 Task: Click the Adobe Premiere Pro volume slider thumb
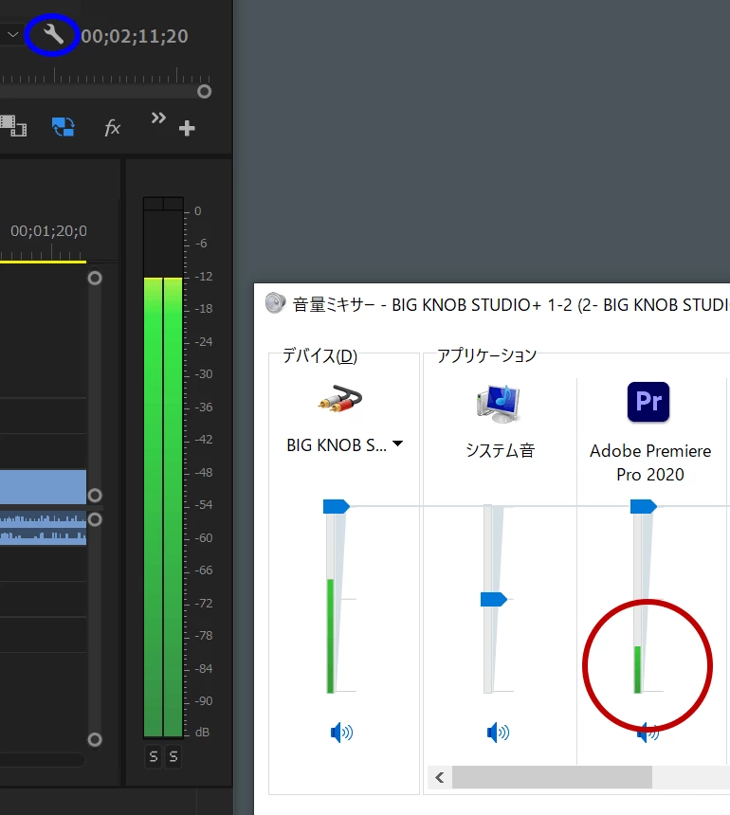pos(644,506)
